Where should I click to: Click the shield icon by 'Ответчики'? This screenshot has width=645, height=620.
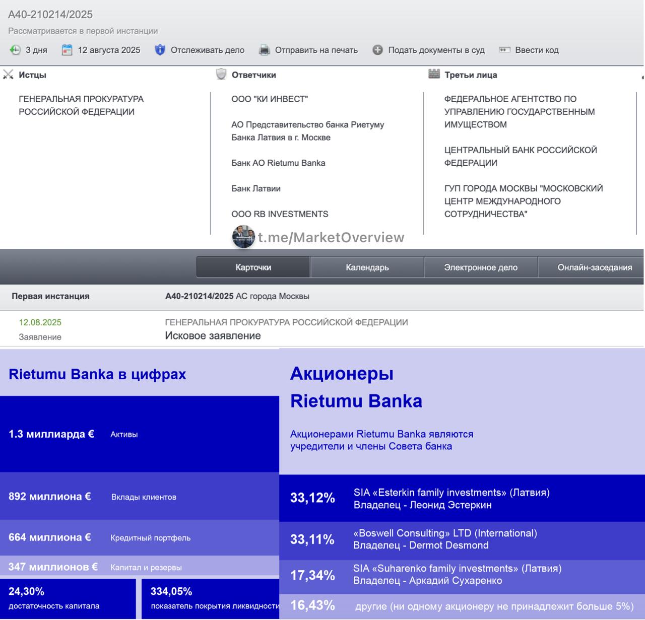pyautogui.click(x=221, y=75)
